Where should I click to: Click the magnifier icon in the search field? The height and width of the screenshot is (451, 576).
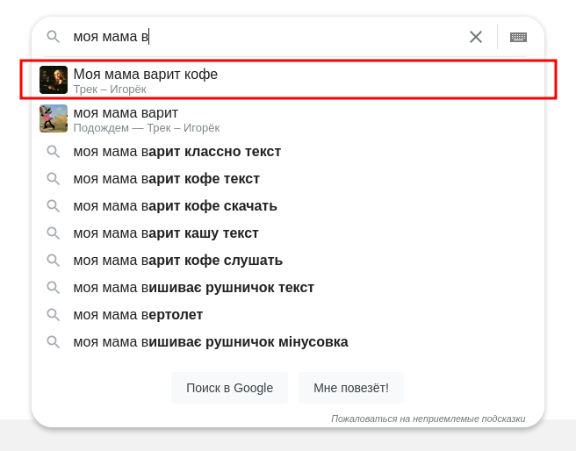pos(54,37)
